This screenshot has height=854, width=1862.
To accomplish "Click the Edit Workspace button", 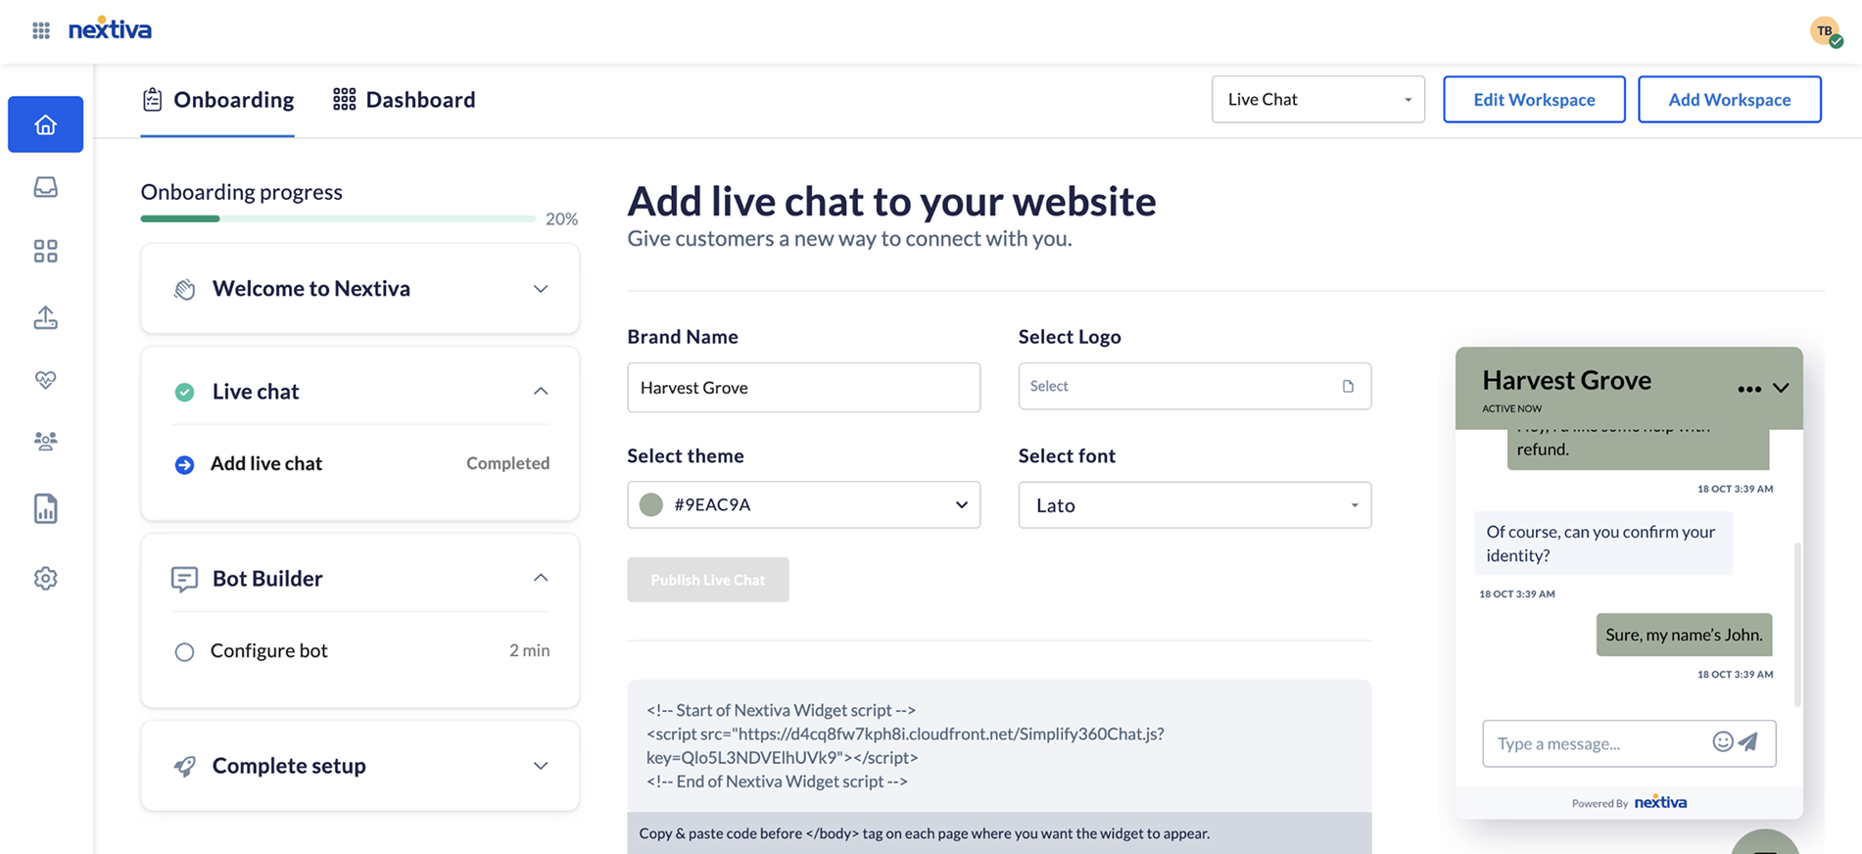I will (1534, 100).
